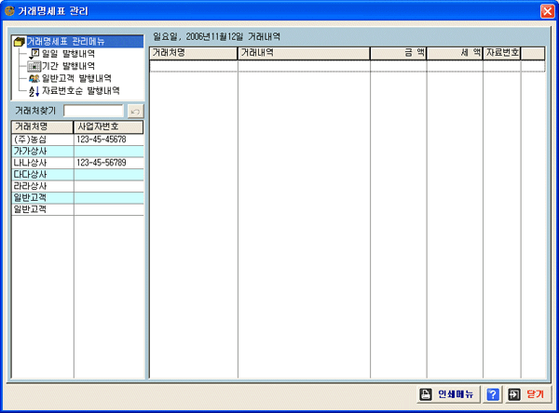Screen dimensions: 559x413
Task: Click 자료번호 column header
Action: 501,53
